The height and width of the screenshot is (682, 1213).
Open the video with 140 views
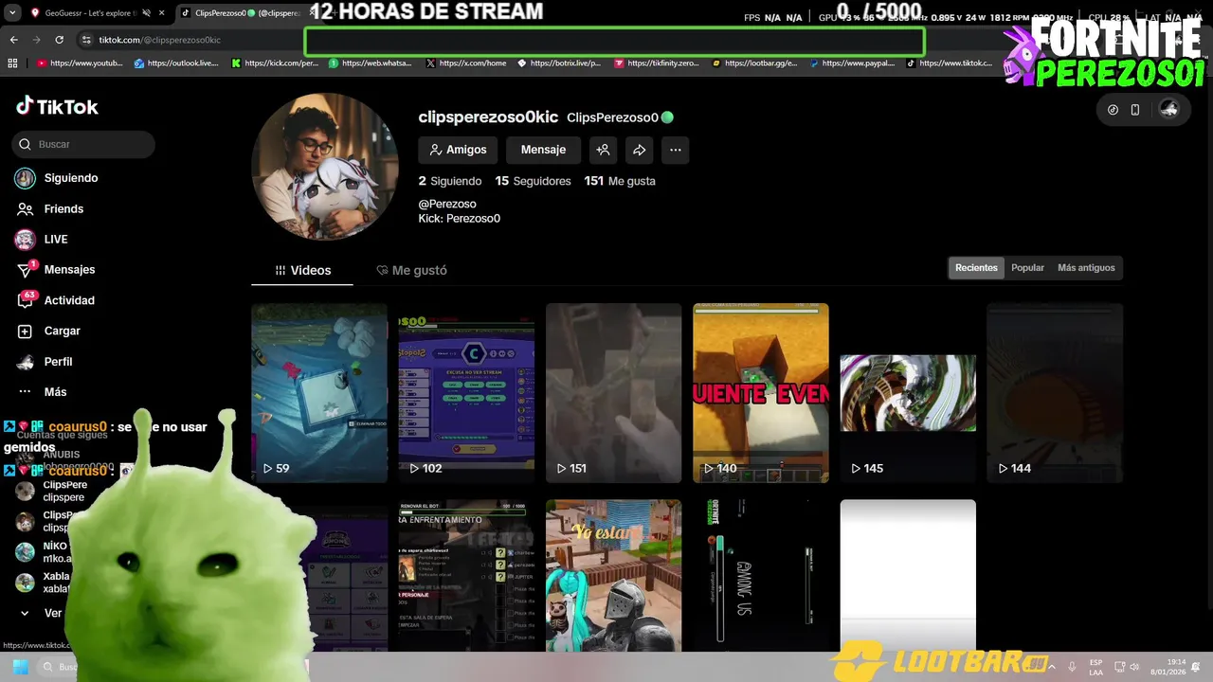tap(761, 393)
